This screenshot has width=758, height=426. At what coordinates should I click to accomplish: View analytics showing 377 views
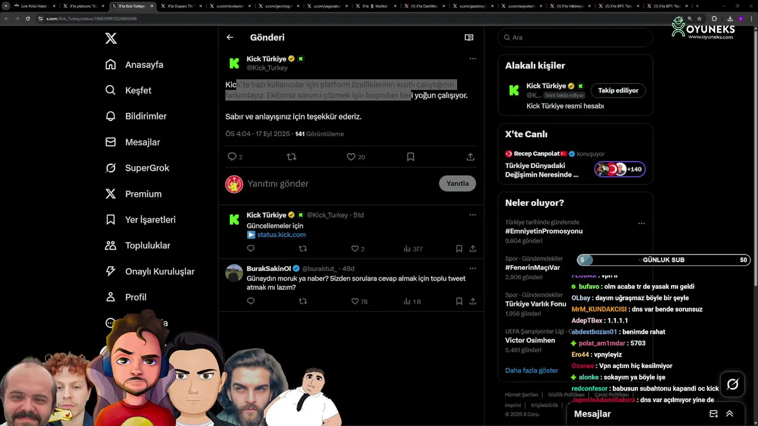pyautogui.click(x=413, y=249)
